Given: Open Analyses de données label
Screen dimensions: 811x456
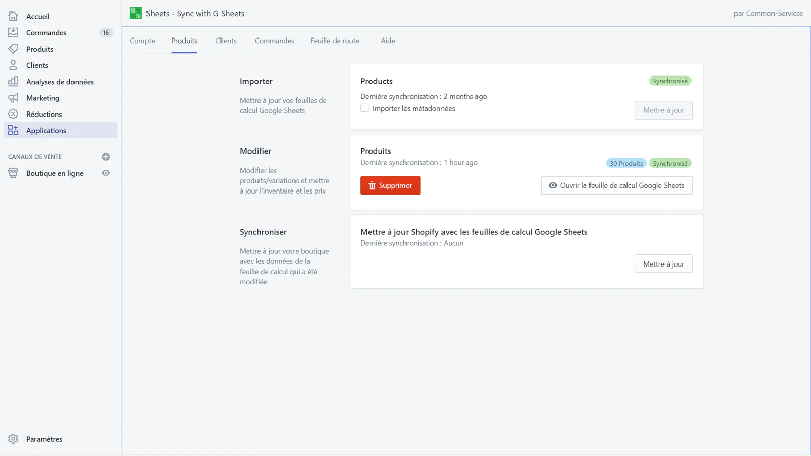Looking at the screenshot, I should point(60,82).
